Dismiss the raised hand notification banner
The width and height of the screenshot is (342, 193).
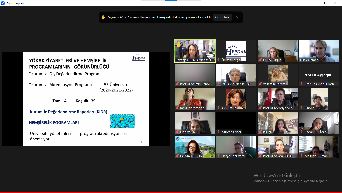(x=237, y=17)
